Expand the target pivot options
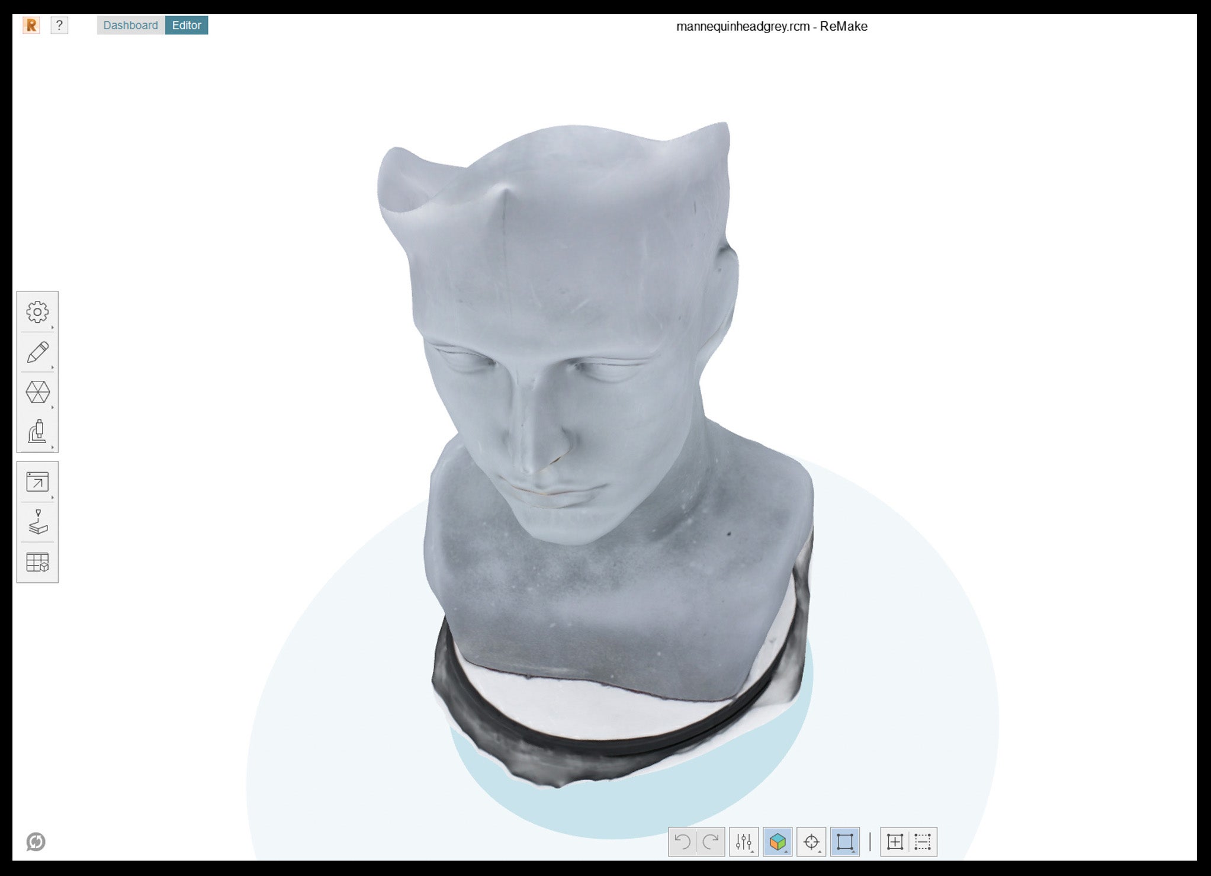 click(x=811, y=842)
